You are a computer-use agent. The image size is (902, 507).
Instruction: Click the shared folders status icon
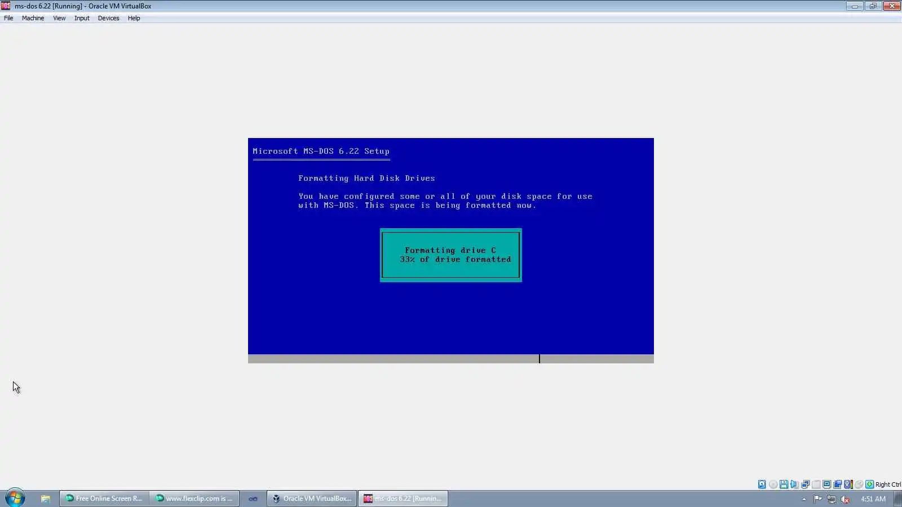(837, 484)
